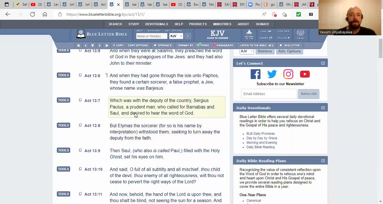Toggle the Strong's checkbox
This screenshot has width=383, height=204.
click(155, 45)
